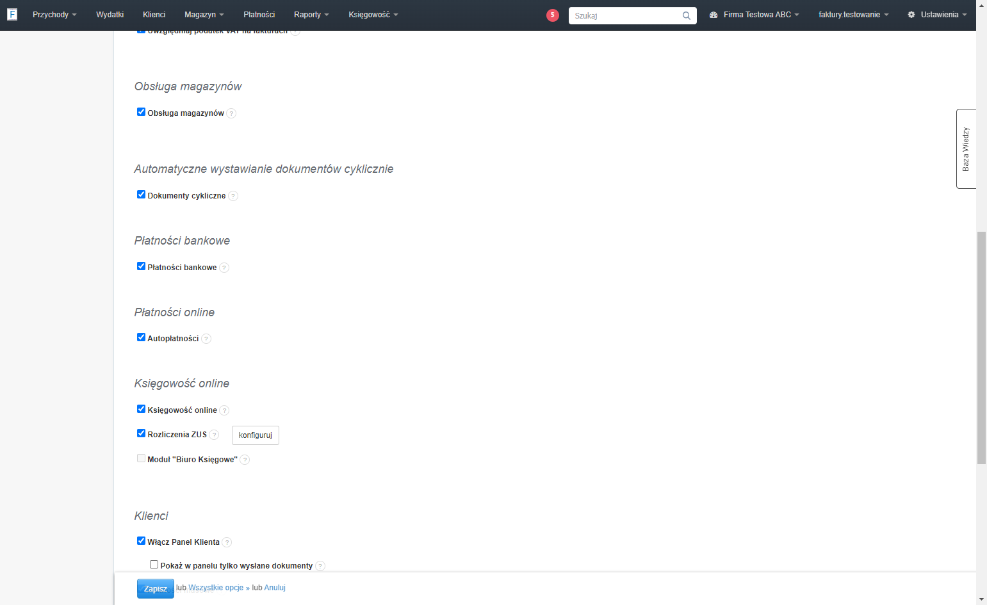
Task: Click the Anuluj link
Action: [275, 588]
